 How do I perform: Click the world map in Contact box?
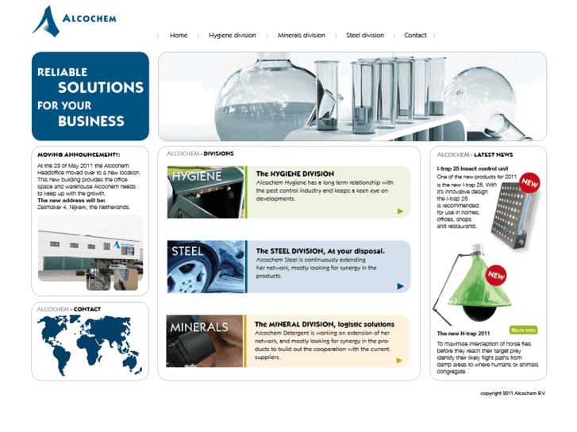90,345
